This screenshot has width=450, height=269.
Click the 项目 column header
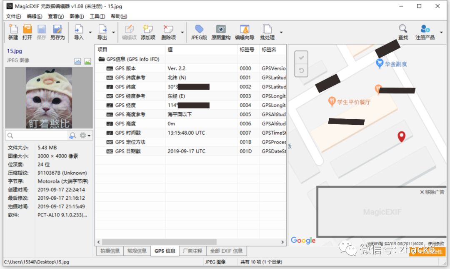[x=130, y=50]
